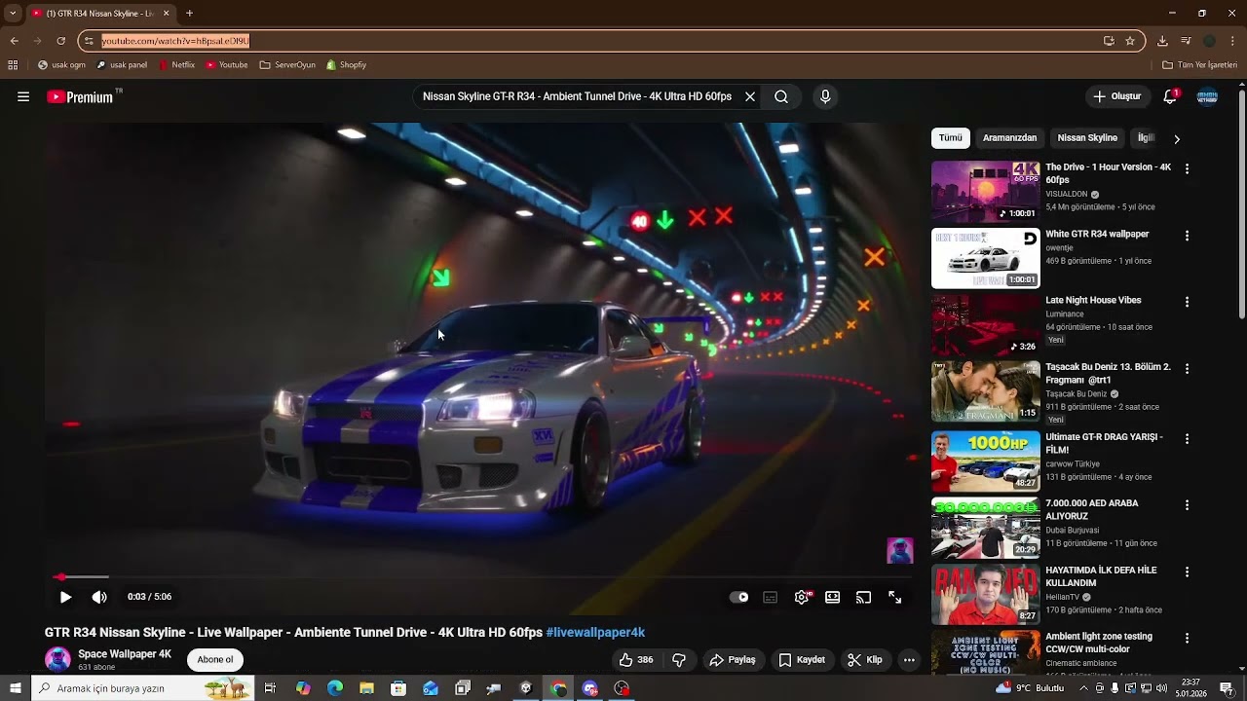Open options for The Drive video

coord(1187,168)
